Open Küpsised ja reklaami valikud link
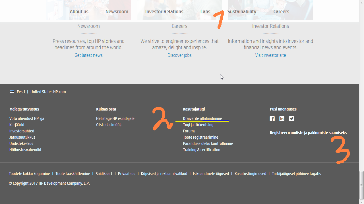364x204 pixels. click(x=164, y=174)
